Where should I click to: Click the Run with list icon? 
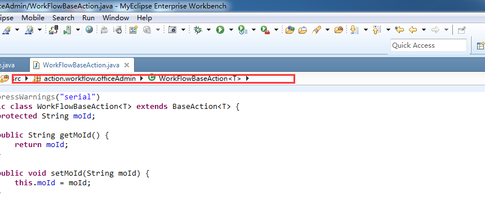click(242, 30)
